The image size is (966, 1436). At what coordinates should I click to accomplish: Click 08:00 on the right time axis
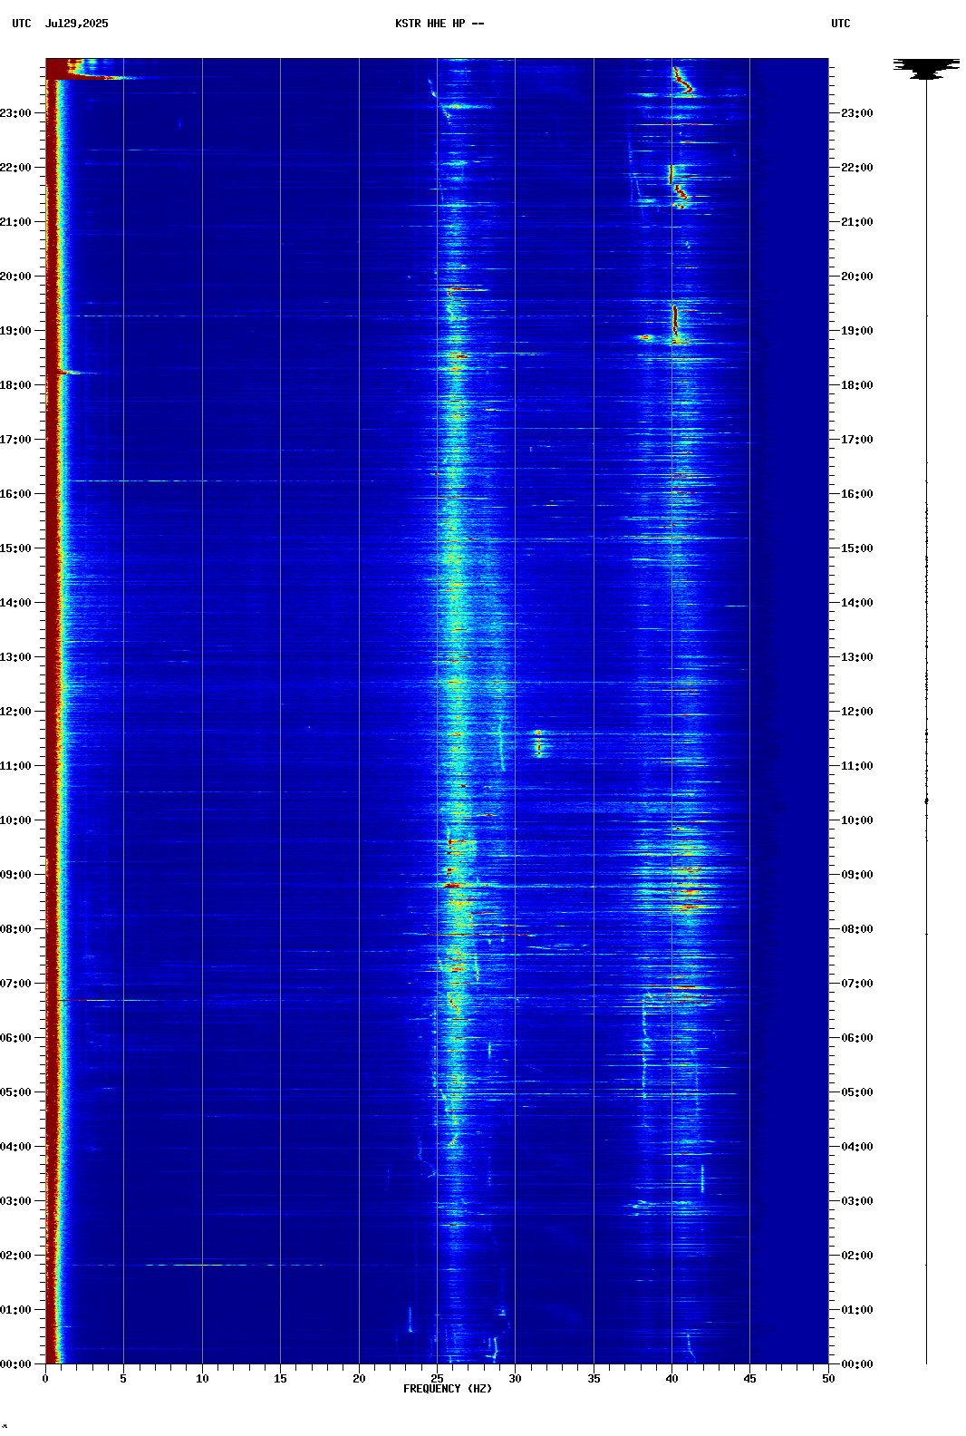click(x=857, y=929)
